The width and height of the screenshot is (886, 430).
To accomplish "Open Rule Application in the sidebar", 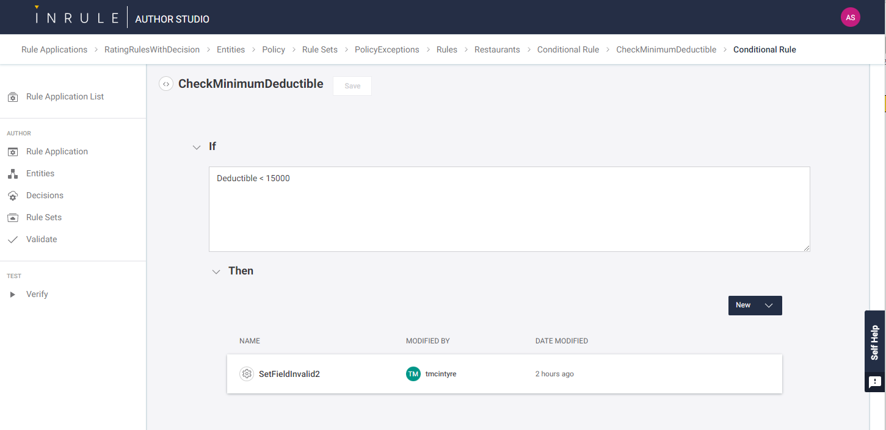I will coord(57,152).
